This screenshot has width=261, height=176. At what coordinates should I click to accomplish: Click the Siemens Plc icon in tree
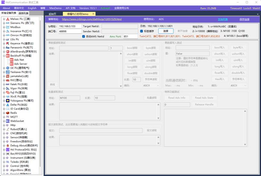(8, 23)
